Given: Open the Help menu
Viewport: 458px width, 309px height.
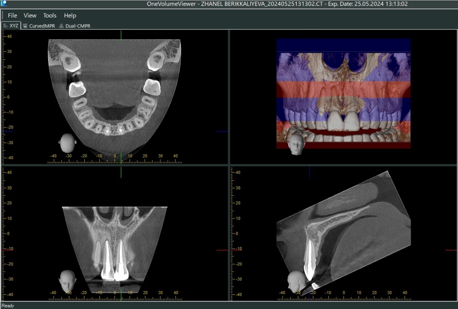Looking at the screenshot, I should 70,16.
